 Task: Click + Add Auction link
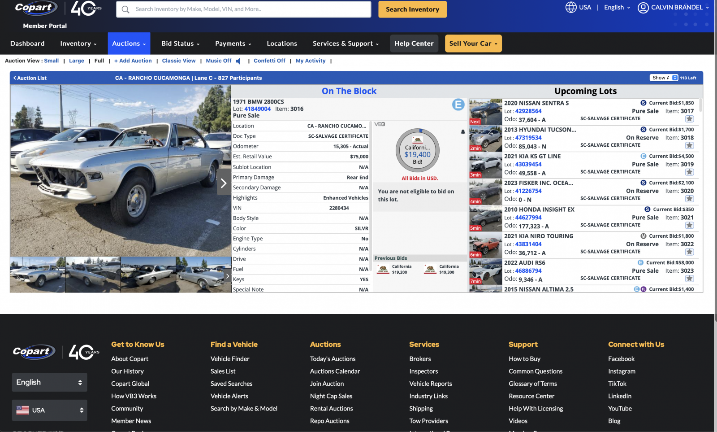coord(133,61)
